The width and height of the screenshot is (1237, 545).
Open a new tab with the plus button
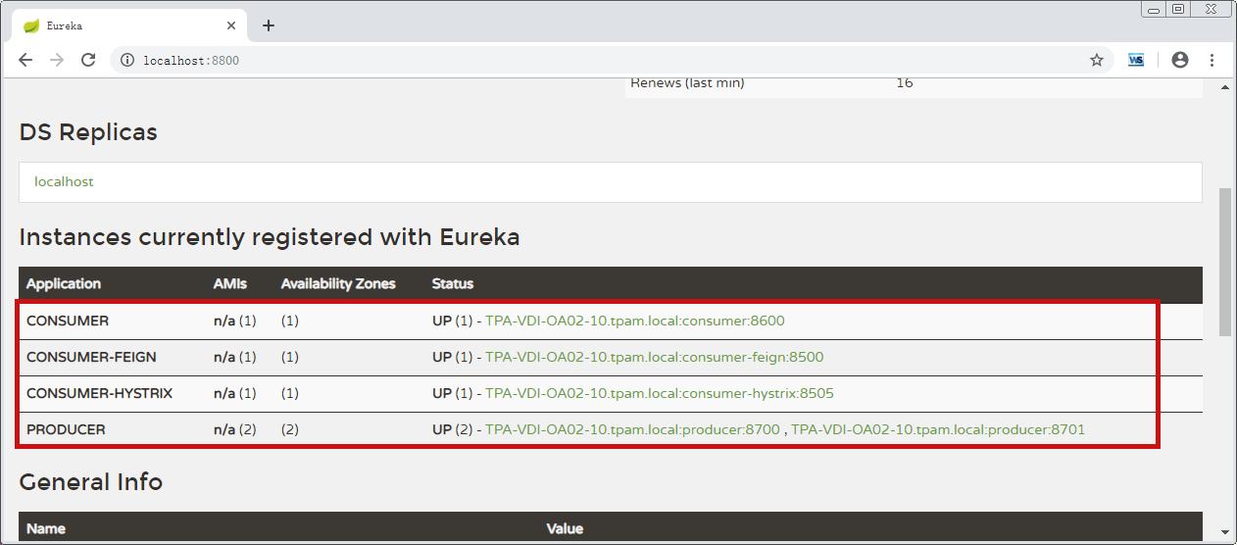tap(269, 25)
